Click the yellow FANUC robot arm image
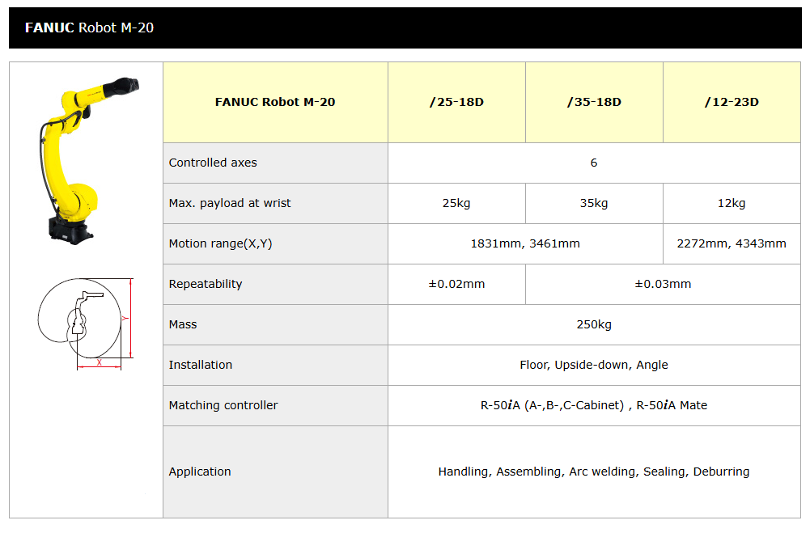 [89, 160]
